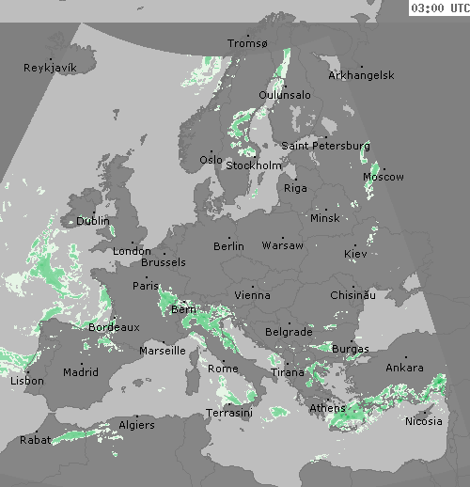Click the Rome city label
The image size is (470, 487).
[223, 369]
